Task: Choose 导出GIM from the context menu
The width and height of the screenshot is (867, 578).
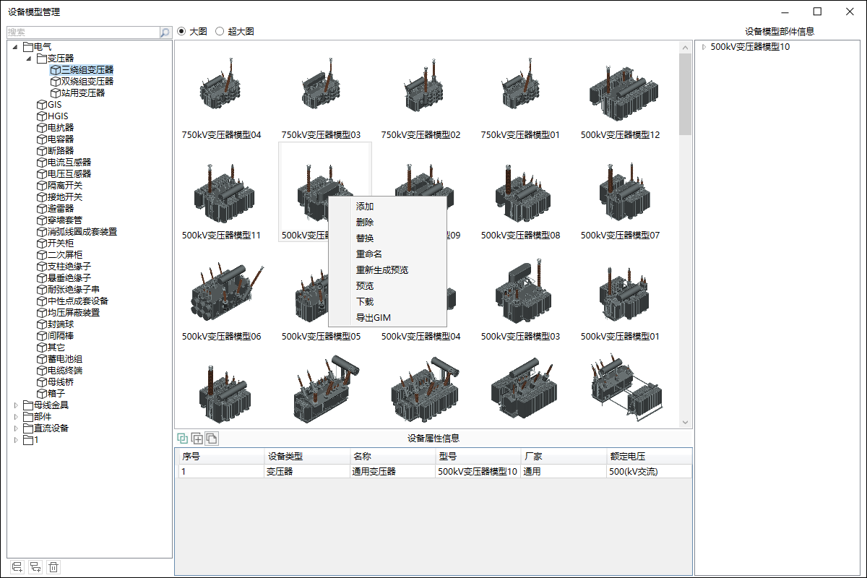Action: (x=373, y=318)
